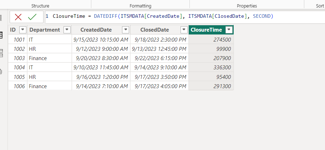This screenshot has height=150, width=325.
Task: Select ClosureTime value 291300
Action: click(211, 86)
